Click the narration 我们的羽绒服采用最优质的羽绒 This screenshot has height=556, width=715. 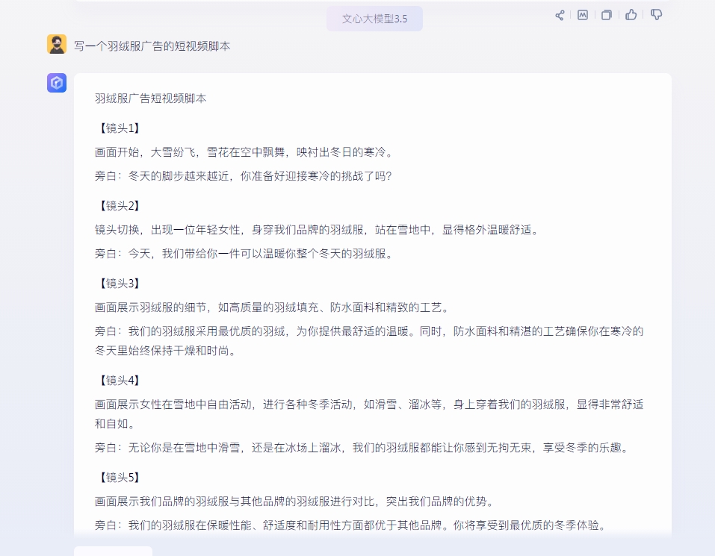coord(369,341)
